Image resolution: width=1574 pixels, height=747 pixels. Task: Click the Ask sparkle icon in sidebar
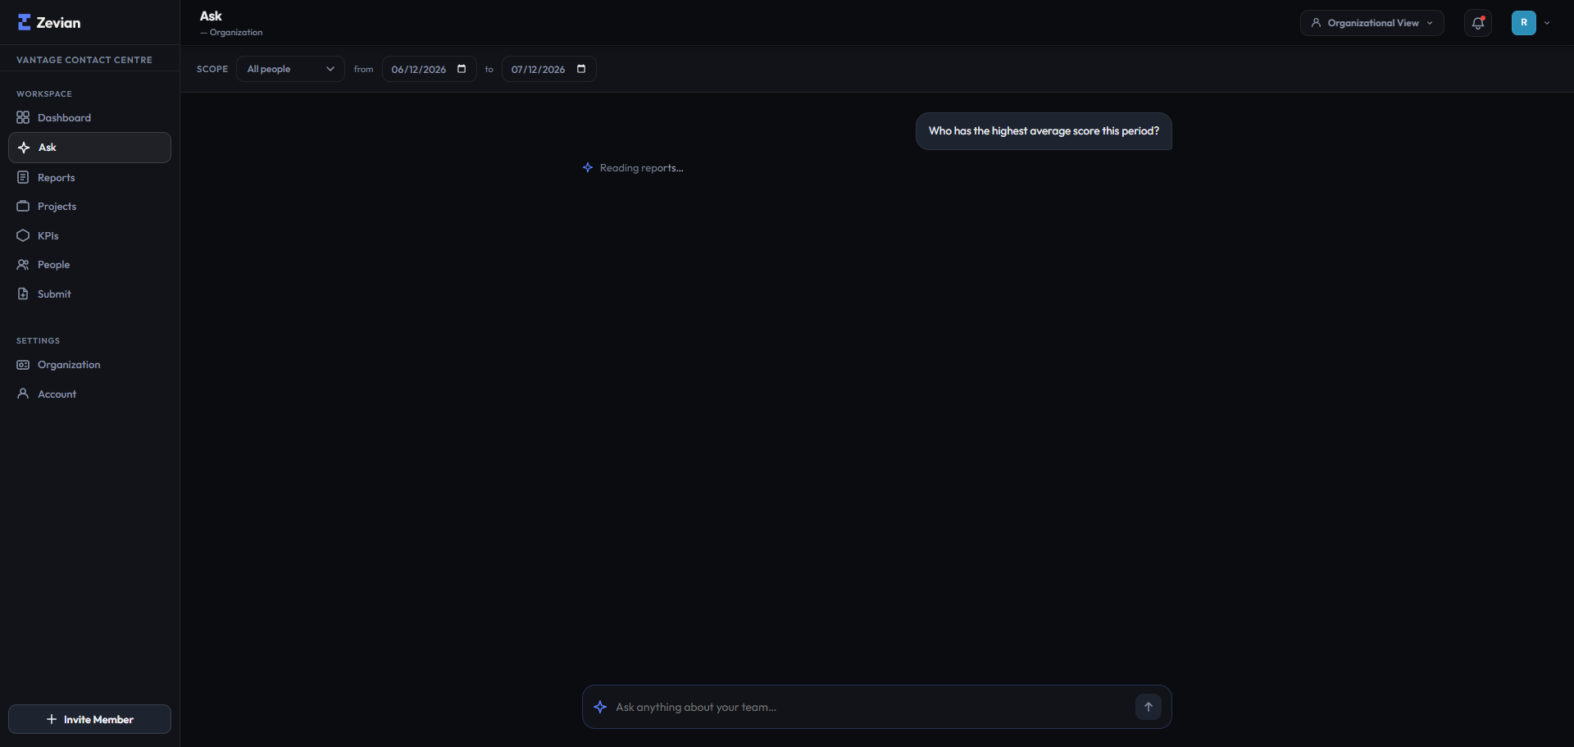pyautogui.click(x=24, y=148)
